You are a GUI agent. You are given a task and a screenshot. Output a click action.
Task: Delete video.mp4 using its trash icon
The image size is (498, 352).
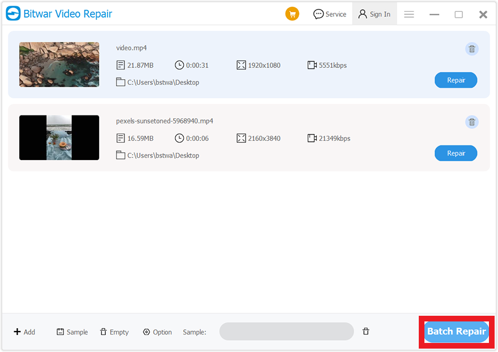click(471, 49)
